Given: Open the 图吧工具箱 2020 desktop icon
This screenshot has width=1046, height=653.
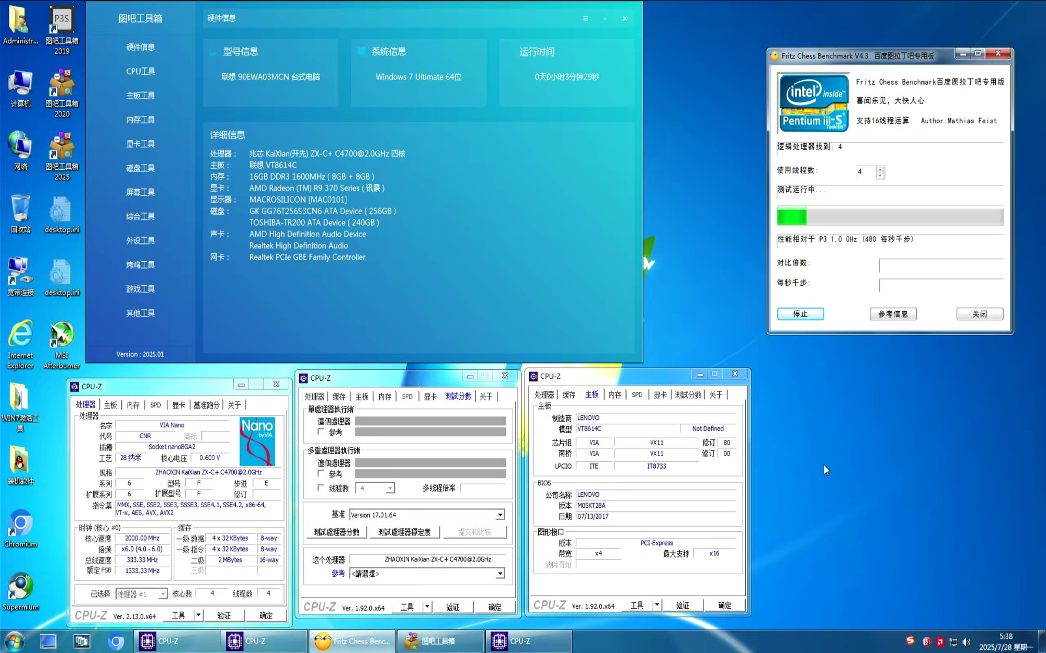Looking at the screenshot, I should pyautogui.click(x=62, y=93).
